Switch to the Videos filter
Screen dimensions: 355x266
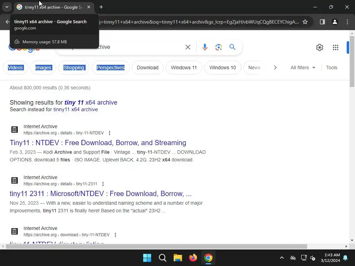pos(15,68)
